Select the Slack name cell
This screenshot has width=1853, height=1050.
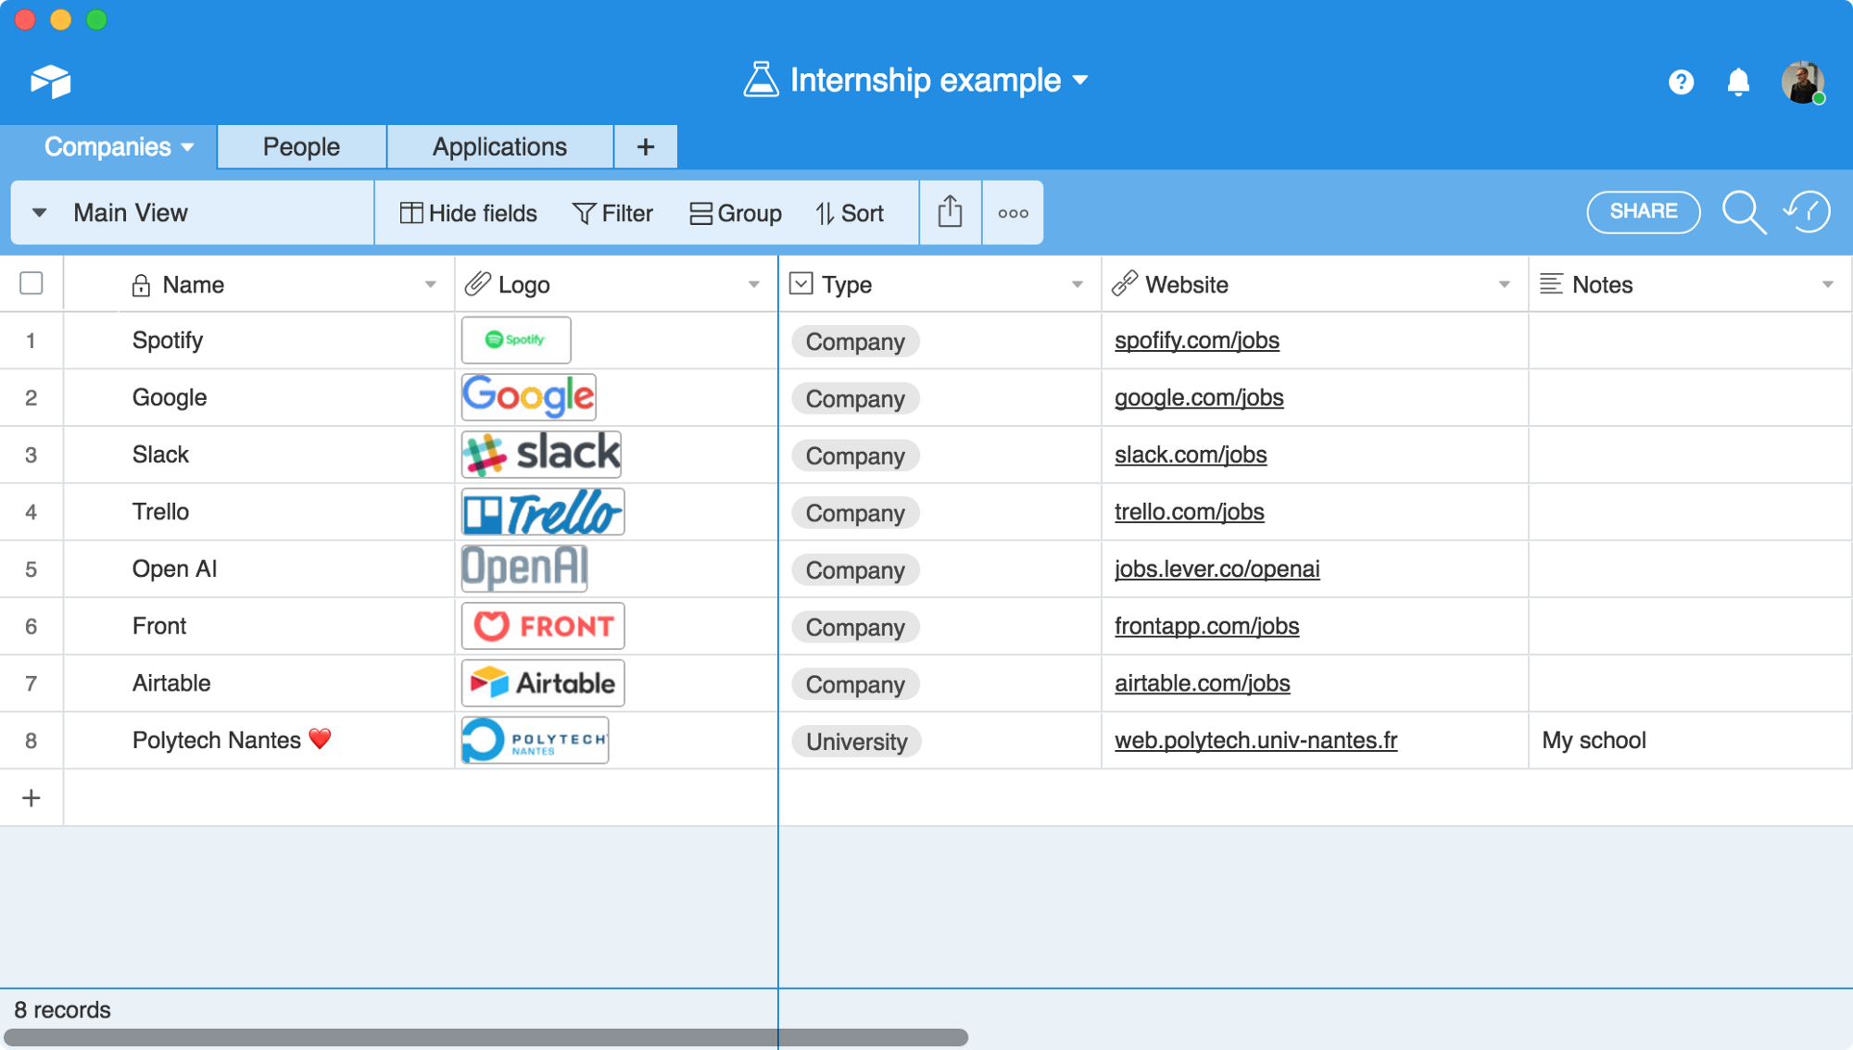[259, 455]
